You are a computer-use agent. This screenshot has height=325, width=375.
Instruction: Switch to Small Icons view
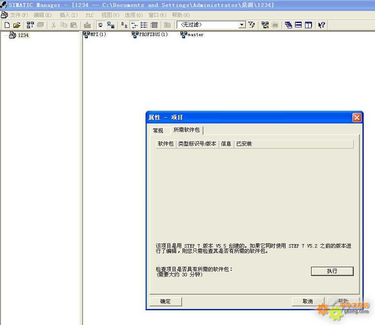click(x=134, y=25)
